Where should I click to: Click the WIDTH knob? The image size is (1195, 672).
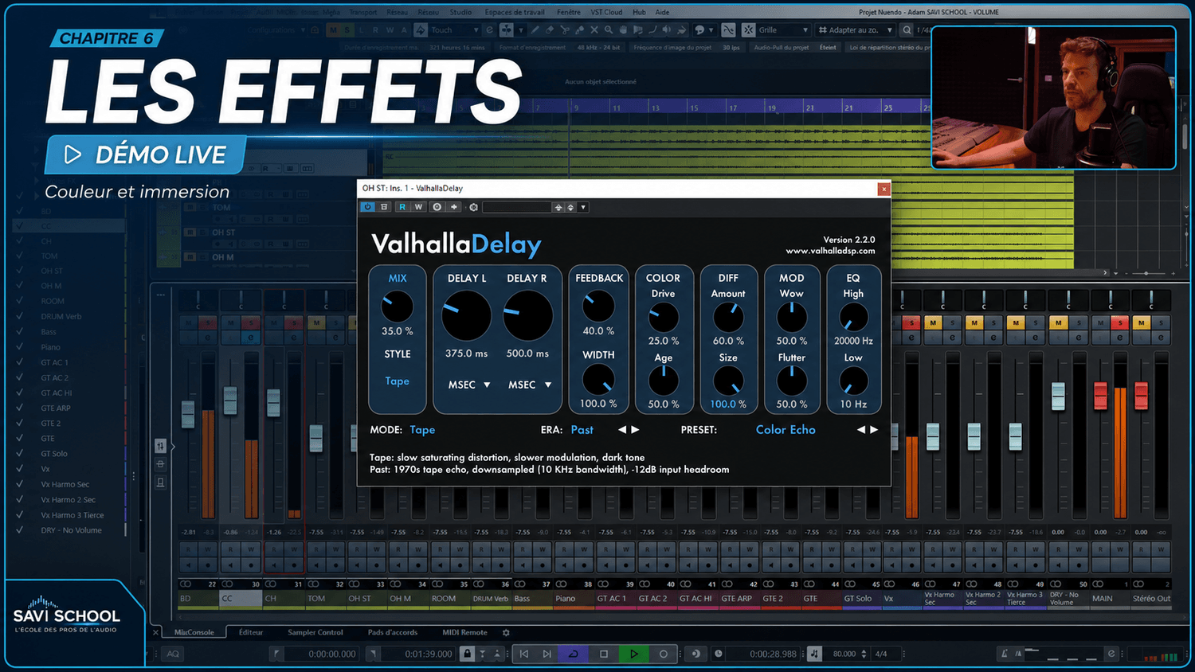pyautogui.click(x=598, y=380)
